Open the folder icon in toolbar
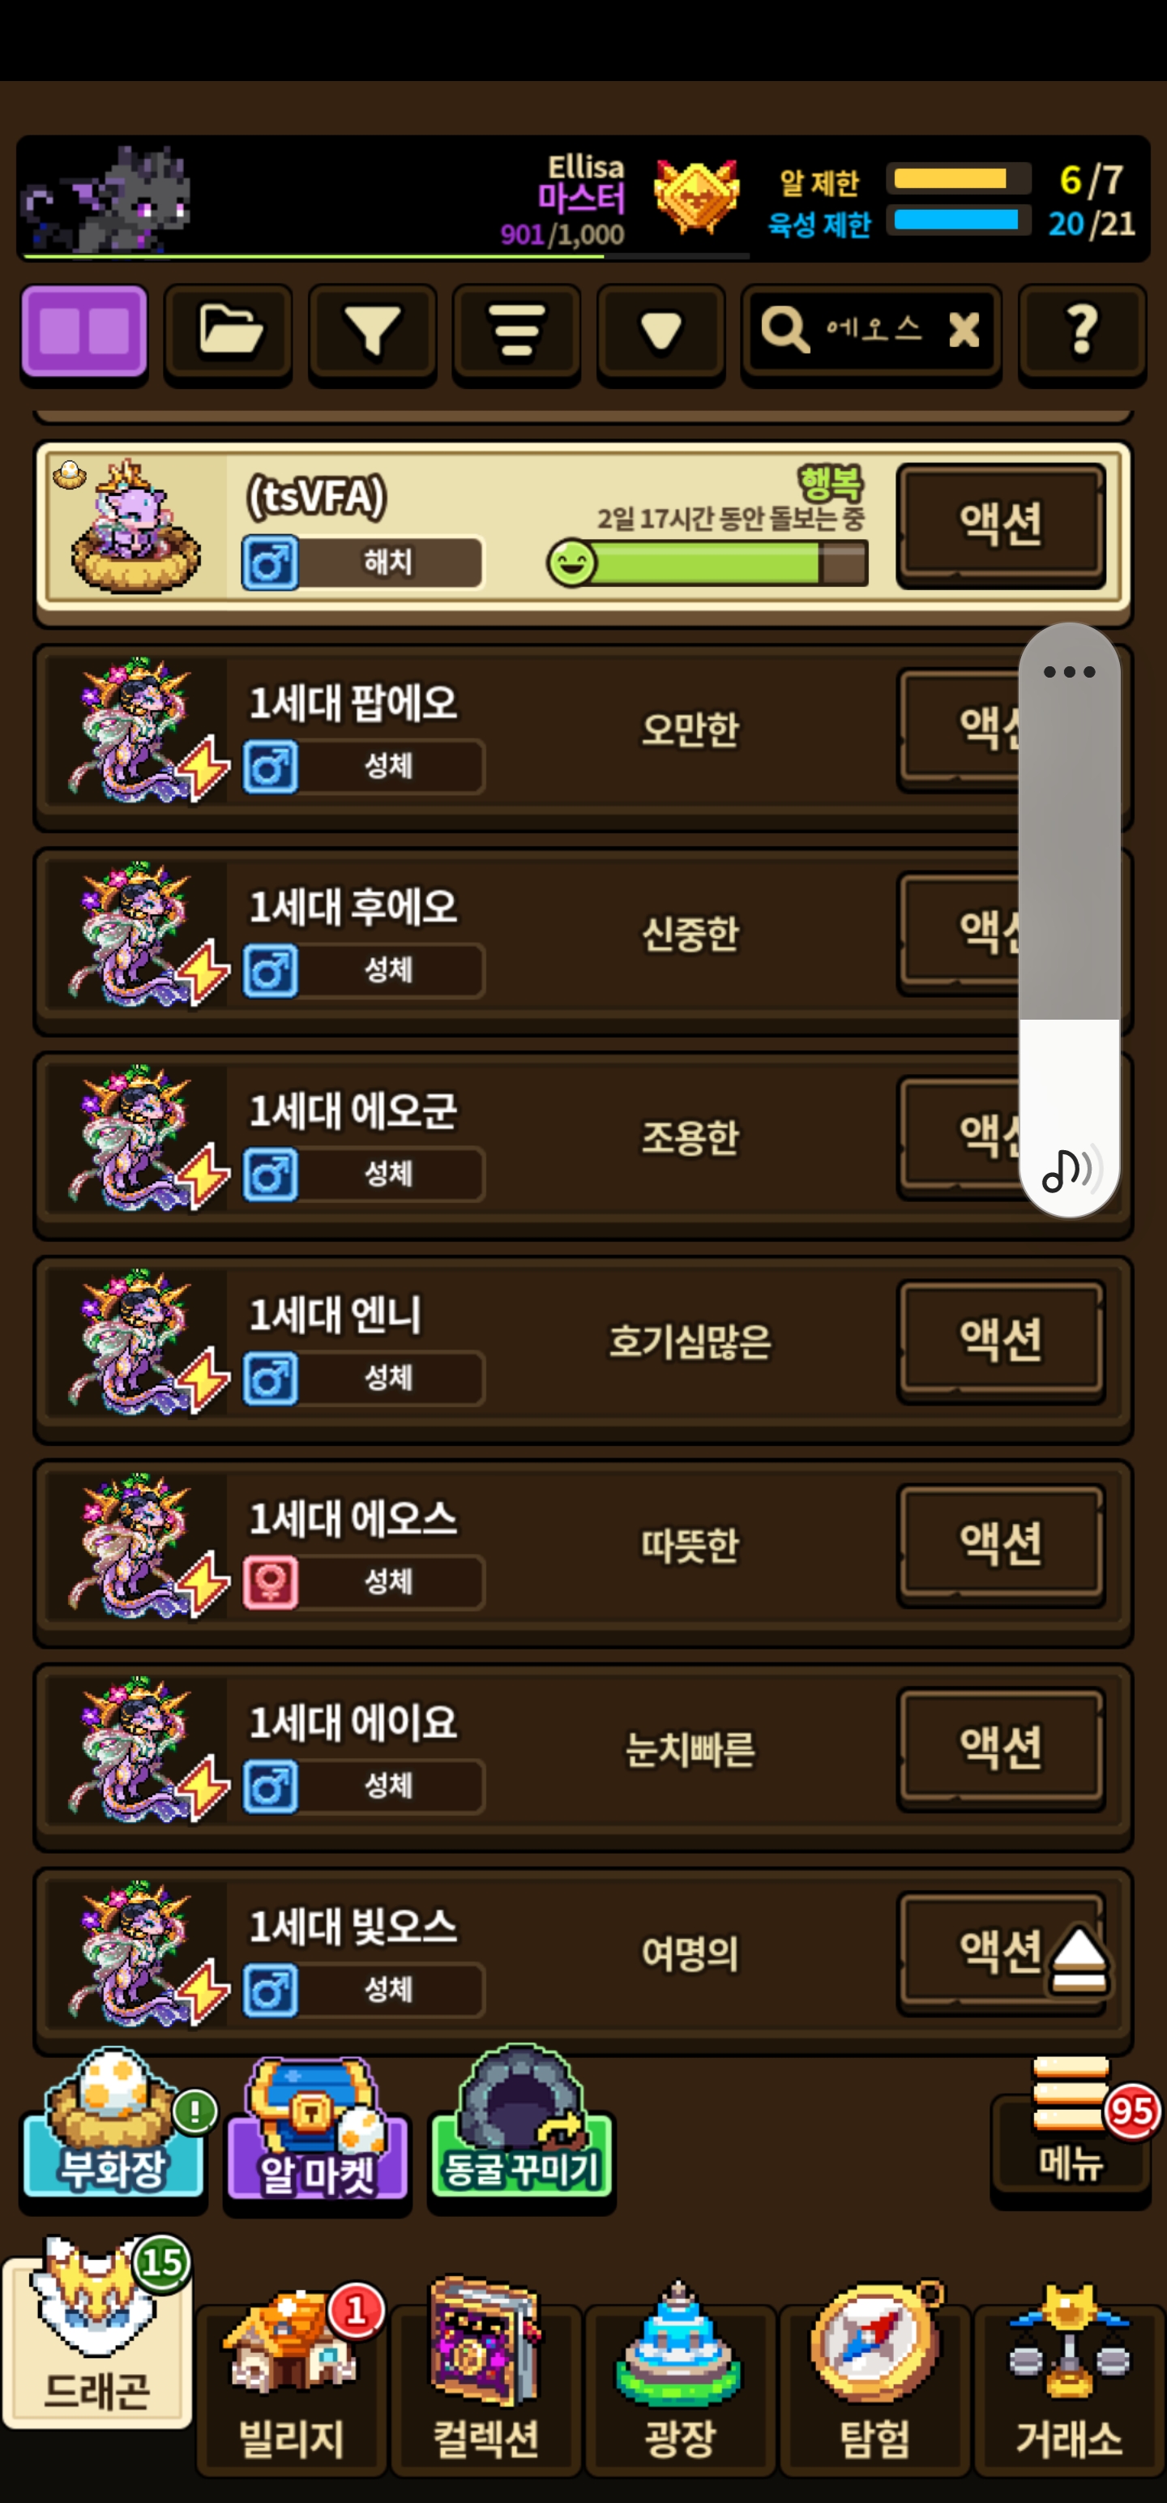This screenshot has width=1167, height=2503. (229, 332)
